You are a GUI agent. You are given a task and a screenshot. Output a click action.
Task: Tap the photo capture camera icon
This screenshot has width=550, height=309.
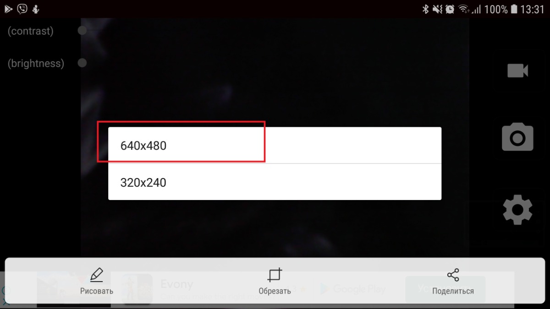(517, 136)
